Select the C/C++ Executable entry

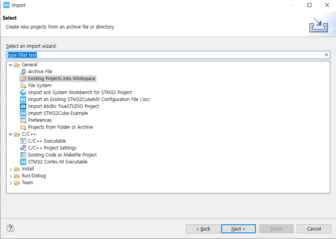tap(47, 141)
